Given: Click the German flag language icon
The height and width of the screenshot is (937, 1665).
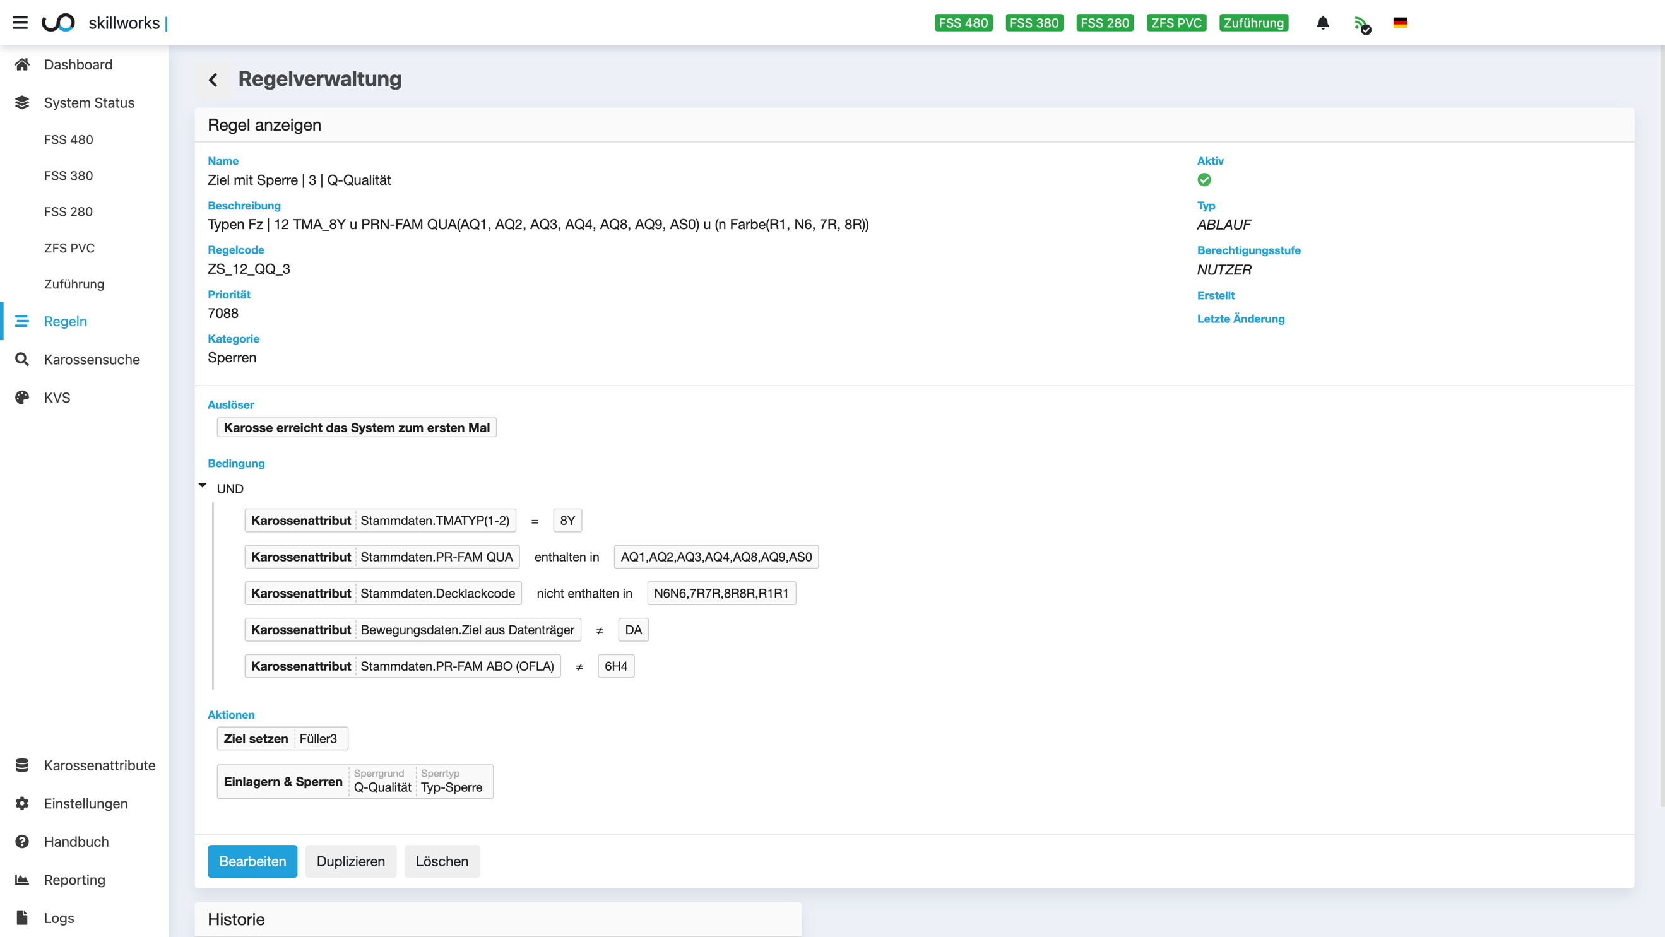Looking at the screenshot, I should (1400, 23).
